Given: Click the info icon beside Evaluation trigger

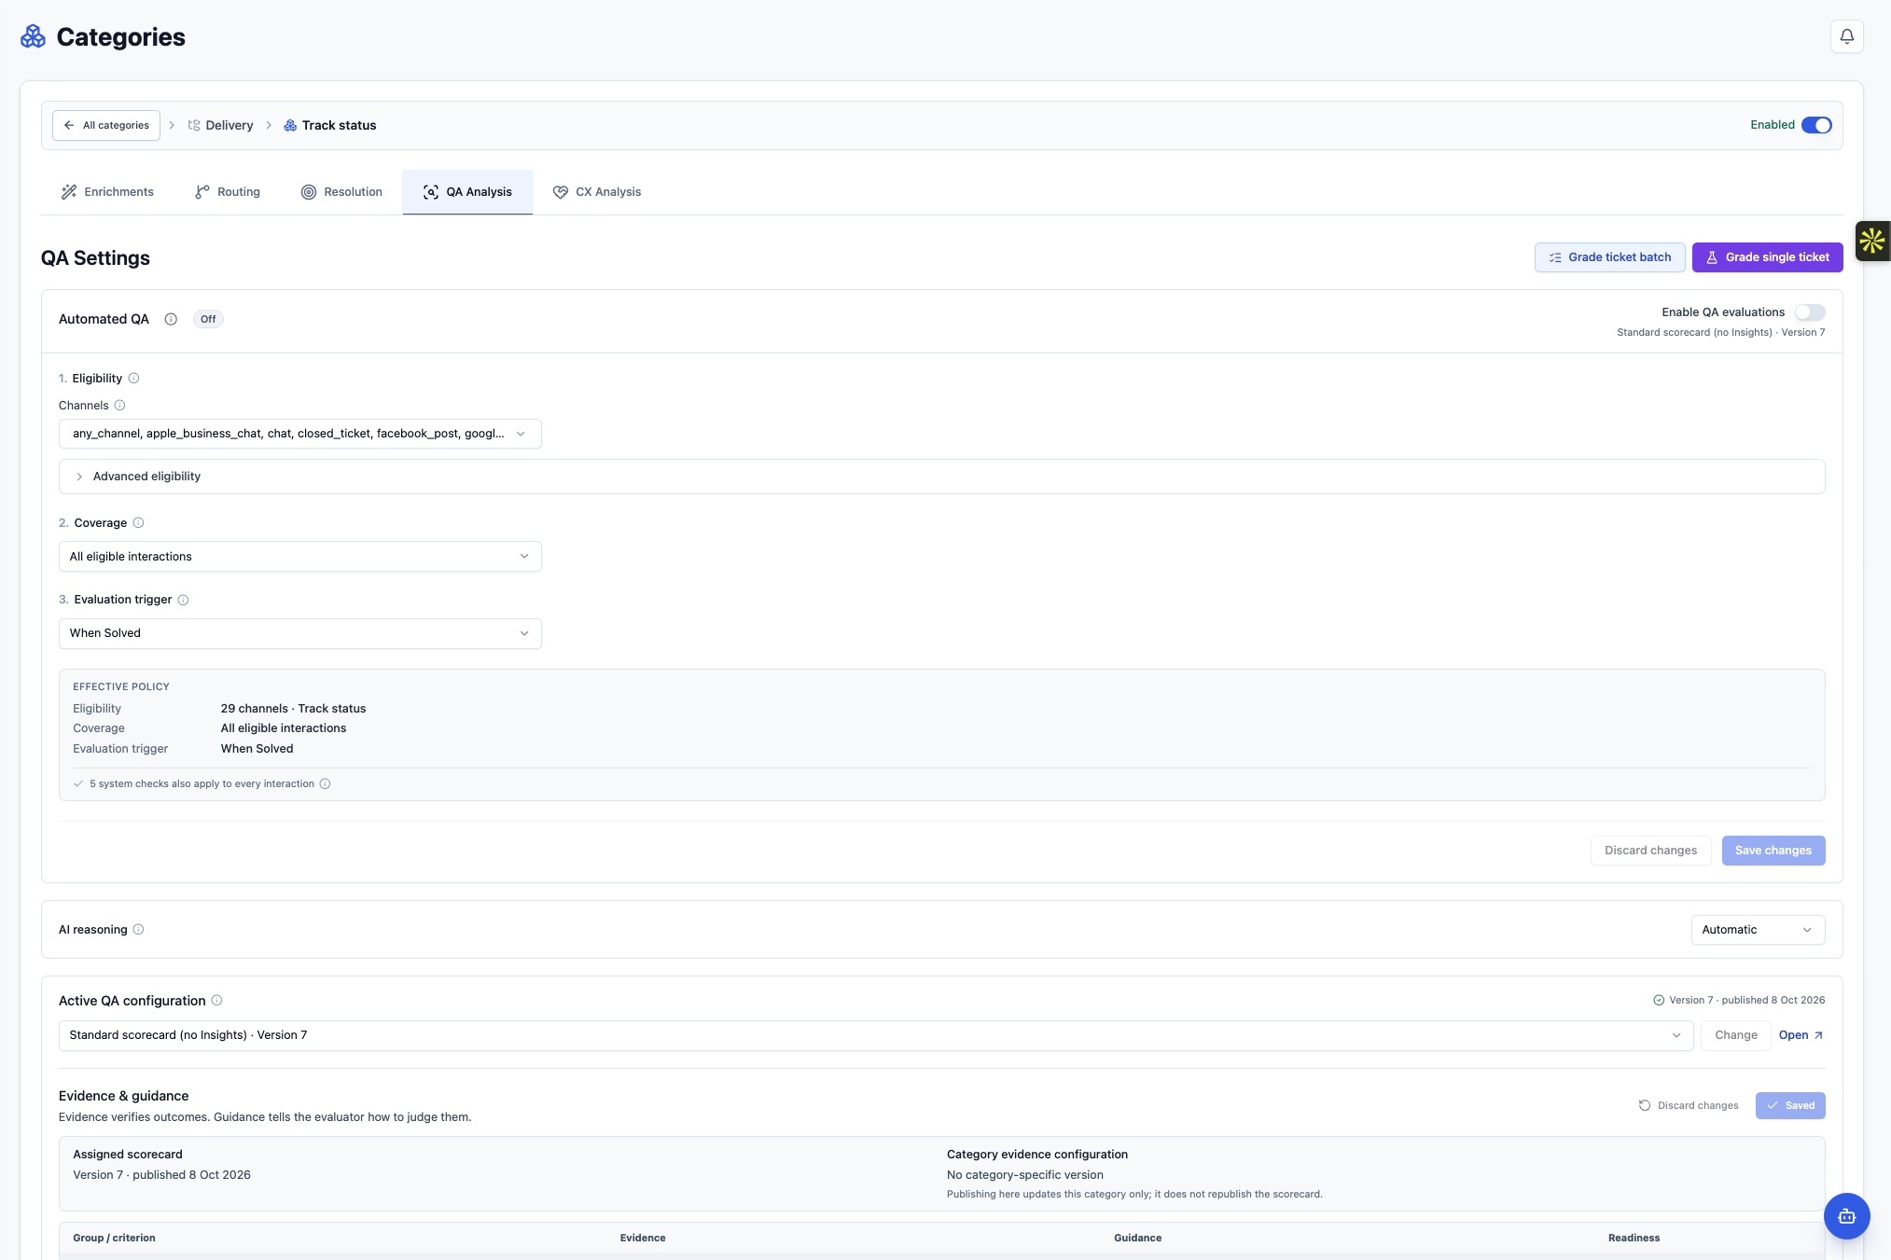Looking at the screenshot, I should [183, 600].
